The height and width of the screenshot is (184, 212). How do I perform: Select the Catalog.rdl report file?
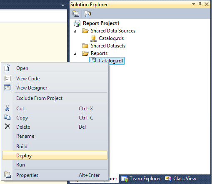coord(107,61)
